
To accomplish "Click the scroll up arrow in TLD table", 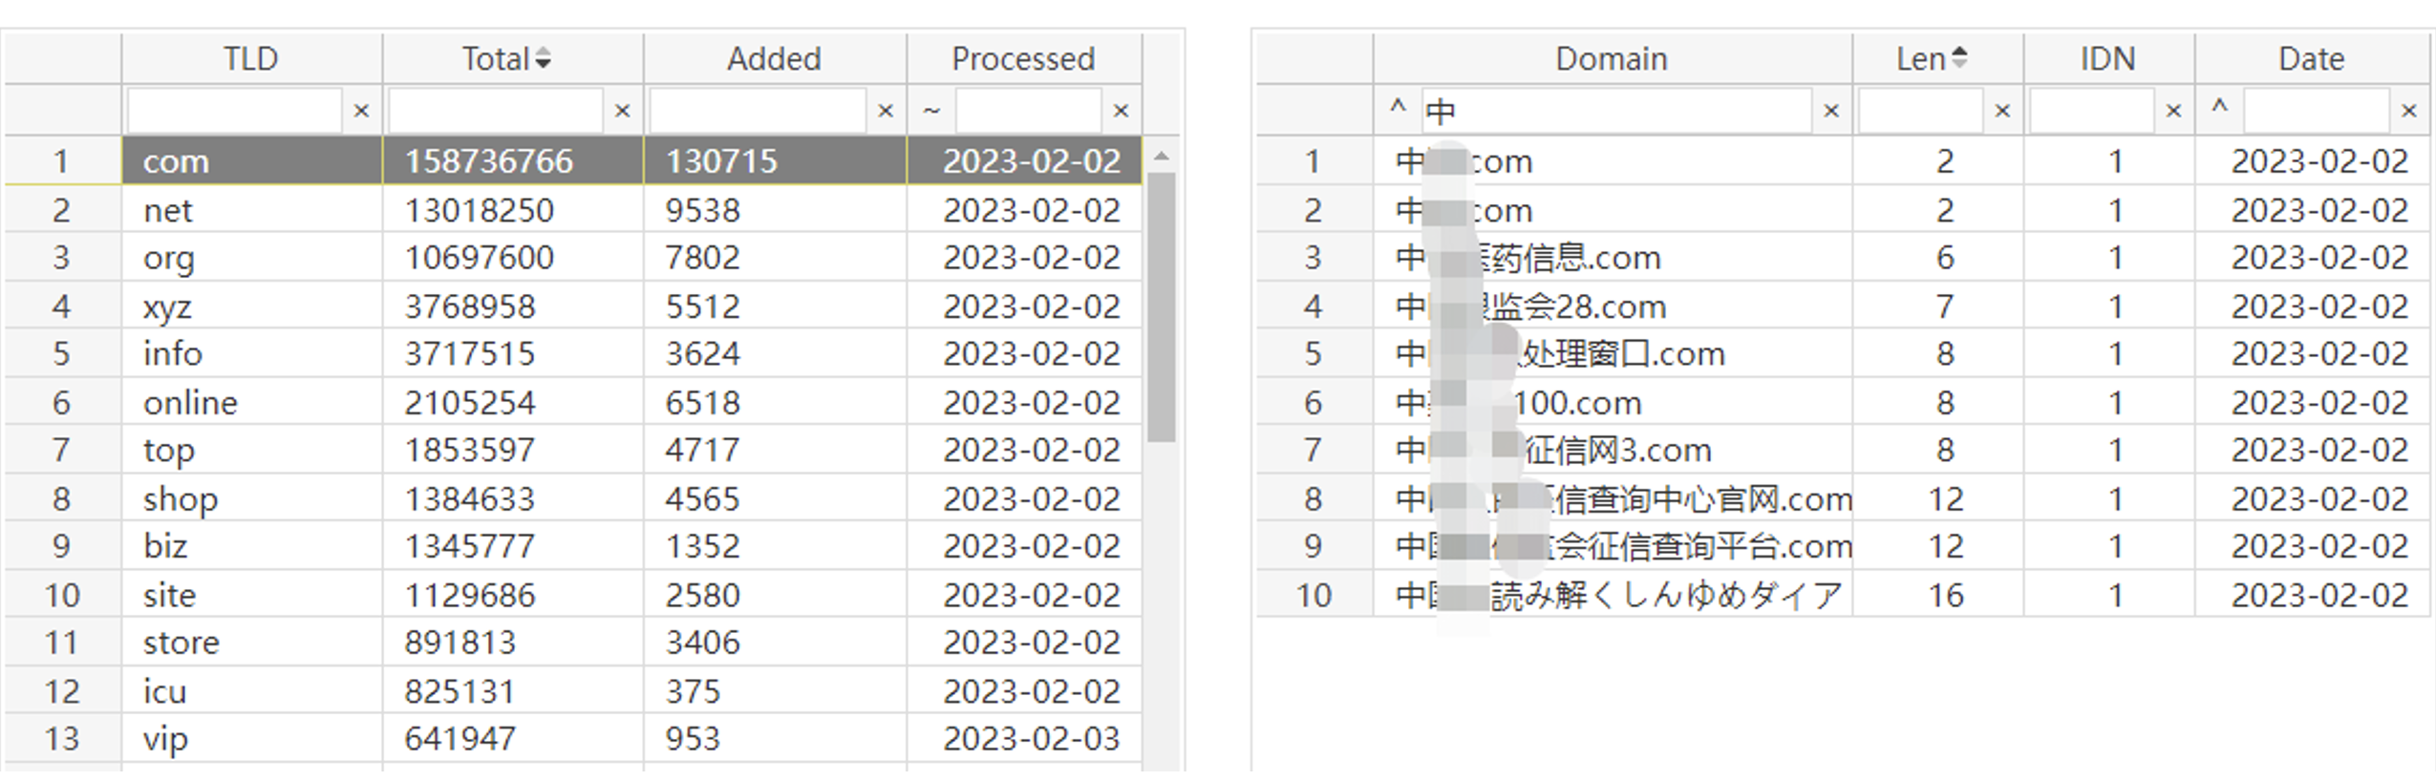I will coord(1161,156).
